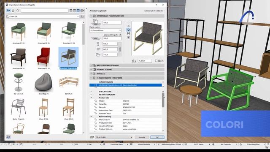Click the library search text field

click(44, 11)
